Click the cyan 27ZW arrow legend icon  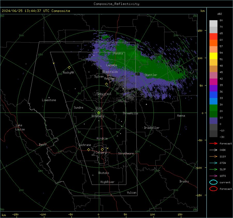pyautogui.click(x=213, y=163)
